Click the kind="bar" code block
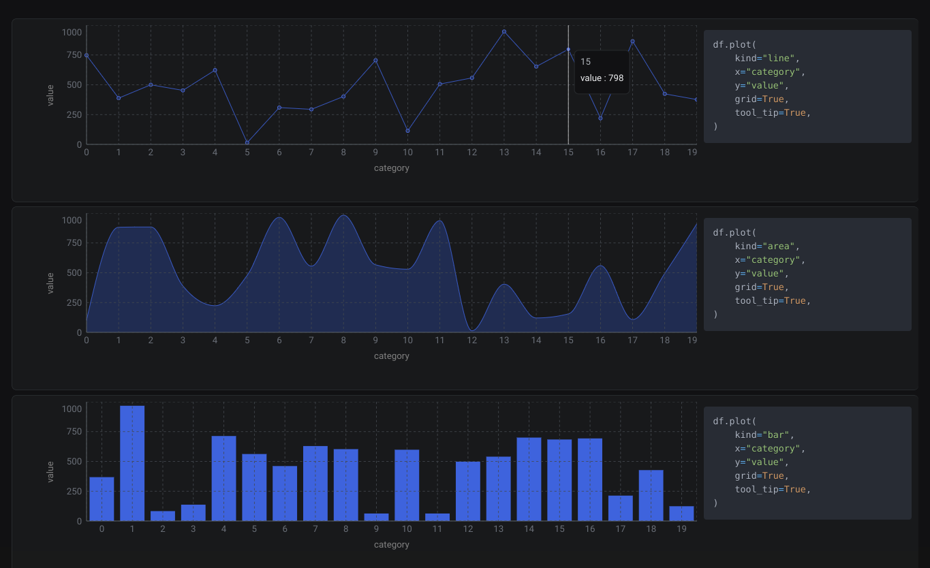The height and width of the screenshot is (568, 930). [x=807, y=463]
